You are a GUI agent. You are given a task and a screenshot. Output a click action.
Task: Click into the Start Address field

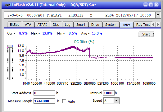pos(44,93)
